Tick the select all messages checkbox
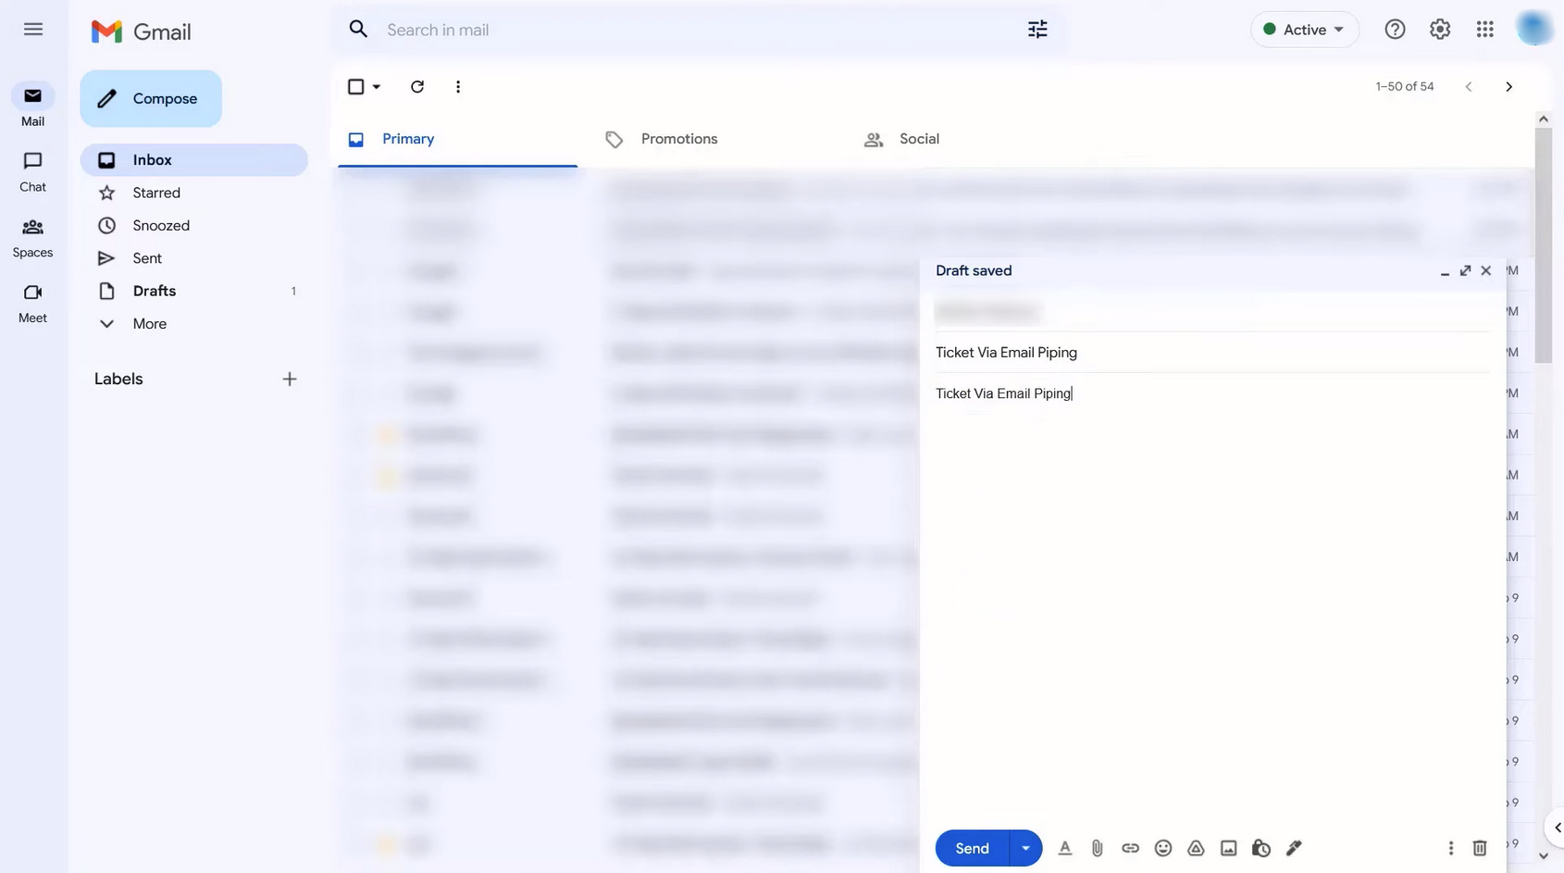Screen dimensions: 1564x873 coord(355,86)
